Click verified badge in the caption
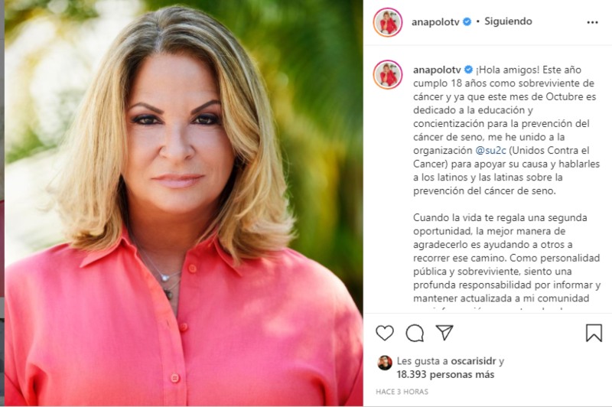The height and width of the screenshot is (407, 612). tap(468, 70)
